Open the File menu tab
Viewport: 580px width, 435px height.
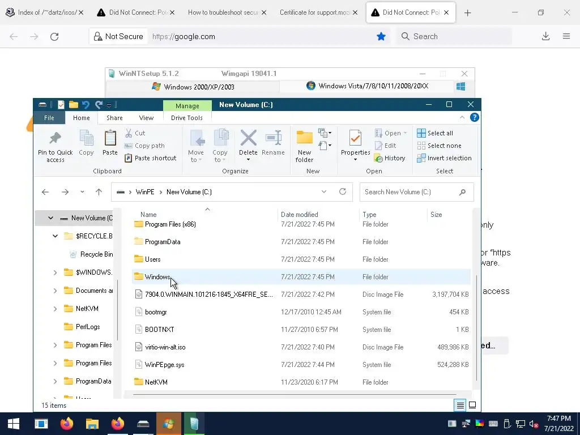[49, 118]
